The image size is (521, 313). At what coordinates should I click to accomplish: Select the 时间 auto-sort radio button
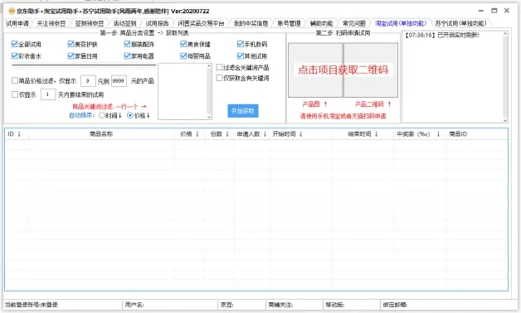tap(102, 115)
